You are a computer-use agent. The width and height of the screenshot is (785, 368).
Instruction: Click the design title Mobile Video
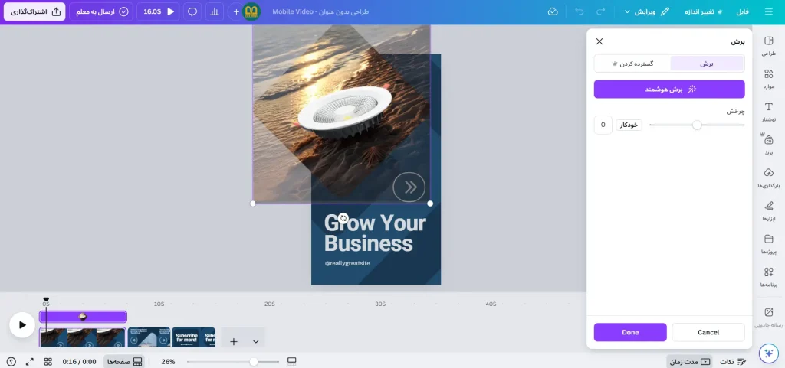[320, 11]
